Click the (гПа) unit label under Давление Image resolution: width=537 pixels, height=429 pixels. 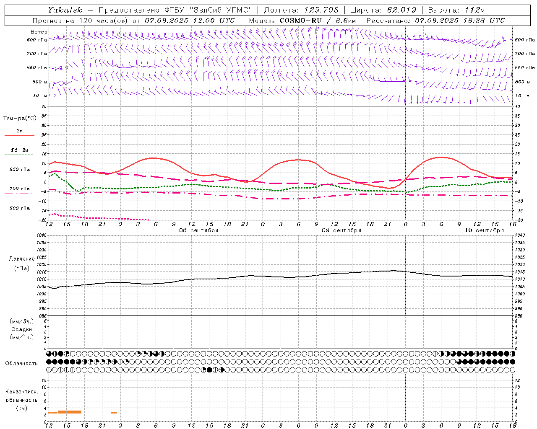(22, 269)
